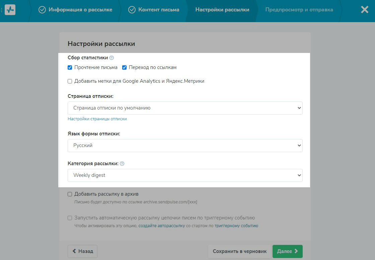This screenshot has width=375, height=260.
Task: Enable Google Analytics and Яндекс.Метрики tags
Action: tap(70, 81)
